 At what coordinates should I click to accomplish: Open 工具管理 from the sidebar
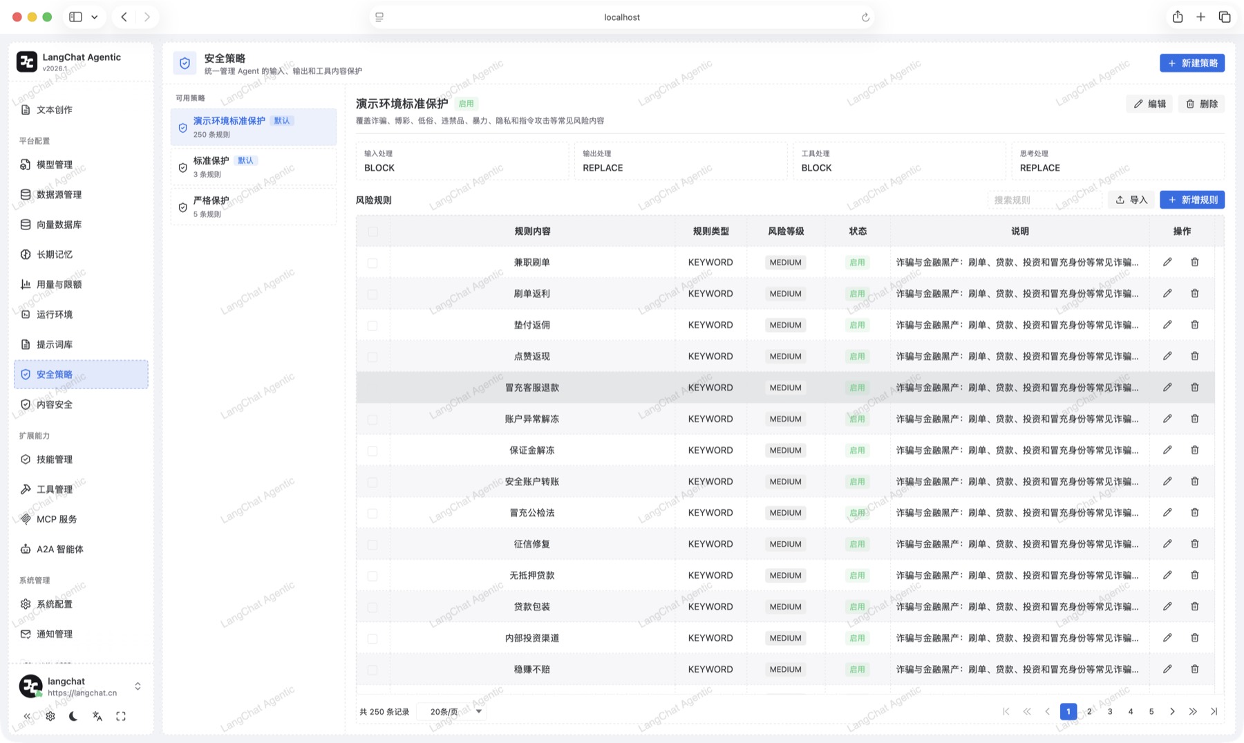81,489
